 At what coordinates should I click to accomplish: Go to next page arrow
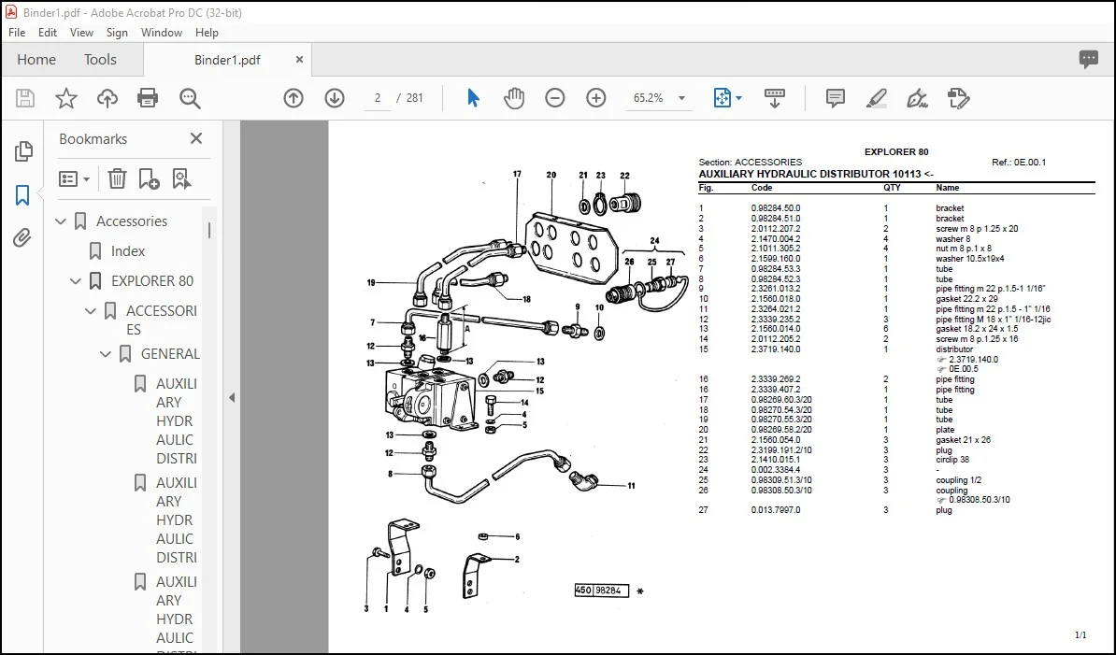click(x=335, y=98)
